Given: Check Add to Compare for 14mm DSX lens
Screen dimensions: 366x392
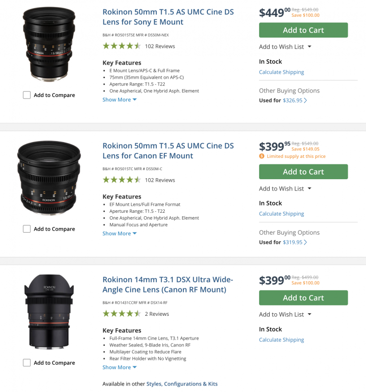Looking at the screenshot, I should coord(27,363).
